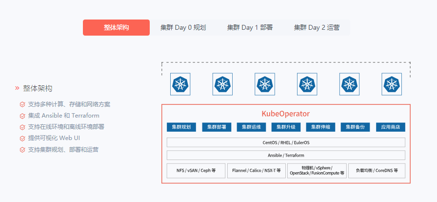Click check icon next to 支持多种计算、存储和网络方案

coord(22,104)
